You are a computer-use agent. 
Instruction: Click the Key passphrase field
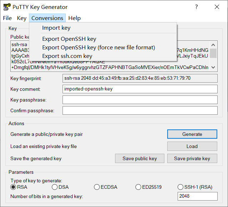[140, 100]
